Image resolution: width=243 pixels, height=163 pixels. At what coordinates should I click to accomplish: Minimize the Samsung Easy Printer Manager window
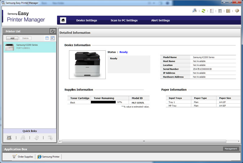(224, 2)
